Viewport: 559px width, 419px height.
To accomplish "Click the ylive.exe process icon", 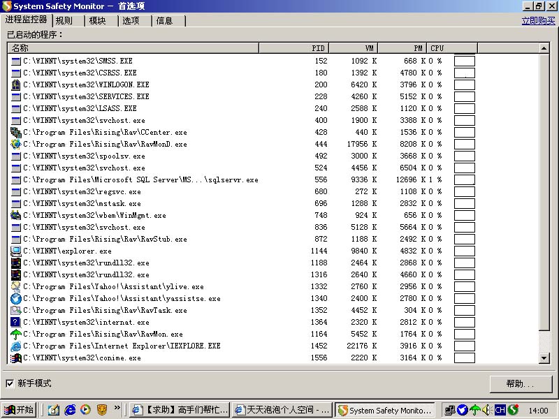I will [15, 286].
